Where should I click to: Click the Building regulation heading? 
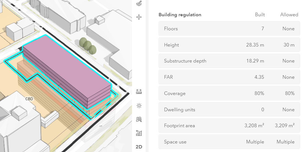[x=180, y=15]
